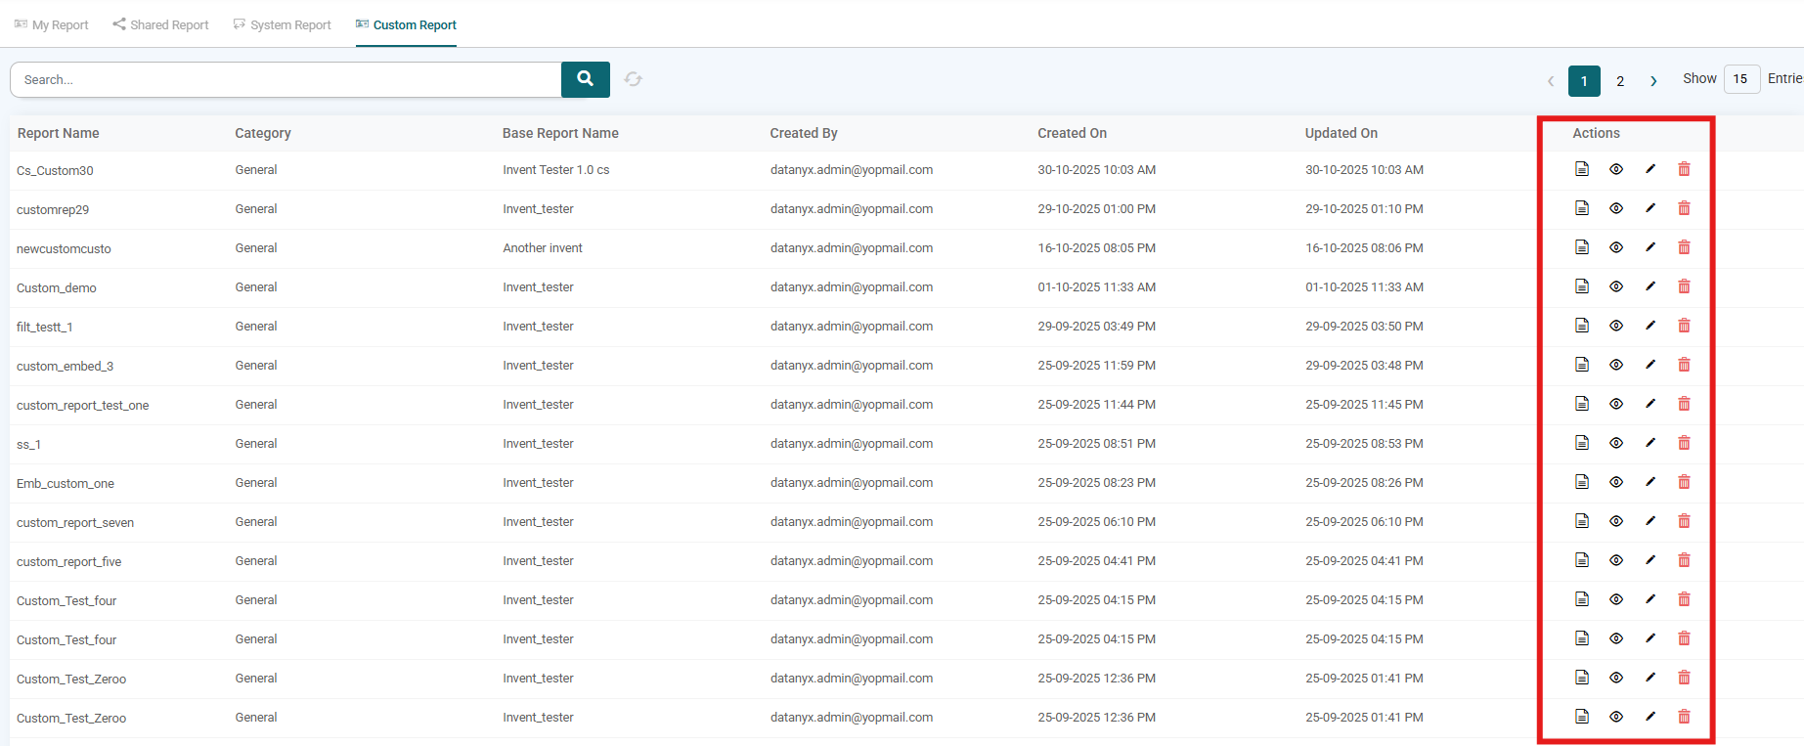Open the Shared Report tab

160,24
